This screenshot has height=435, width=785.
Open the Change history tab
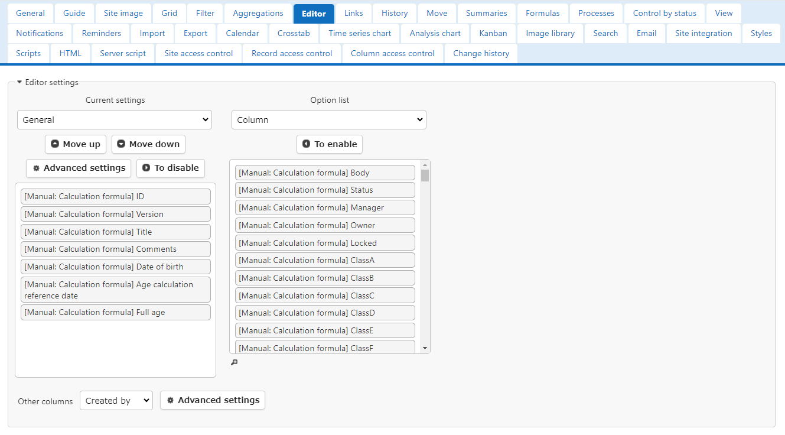click(481, 53)
